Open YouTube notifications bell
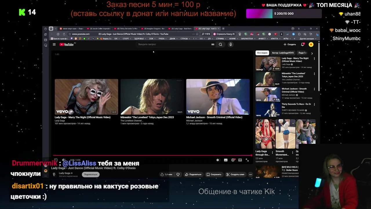371x209 pixels. click(302, 44)
